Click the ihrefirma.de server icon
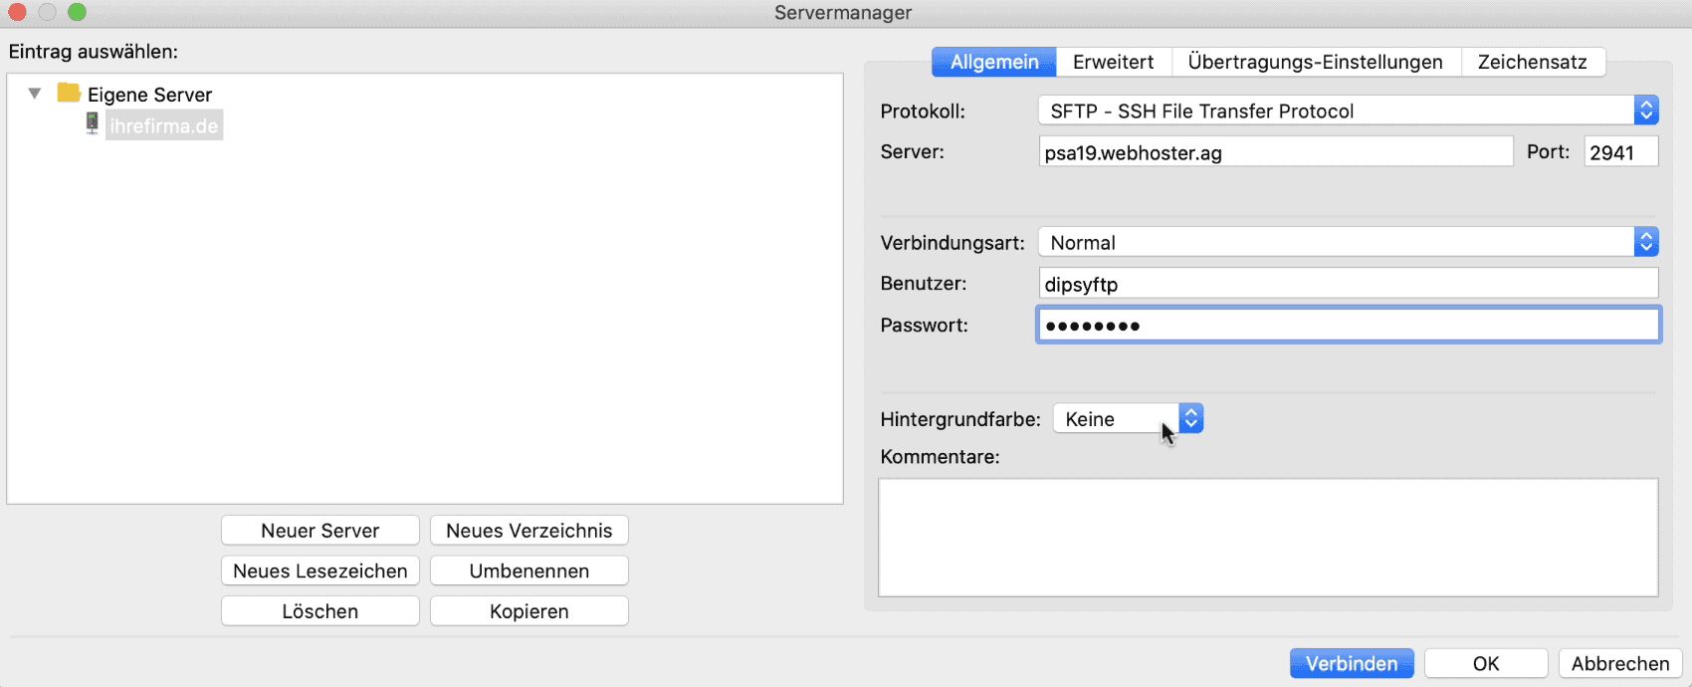 click(x=93, y=123)
